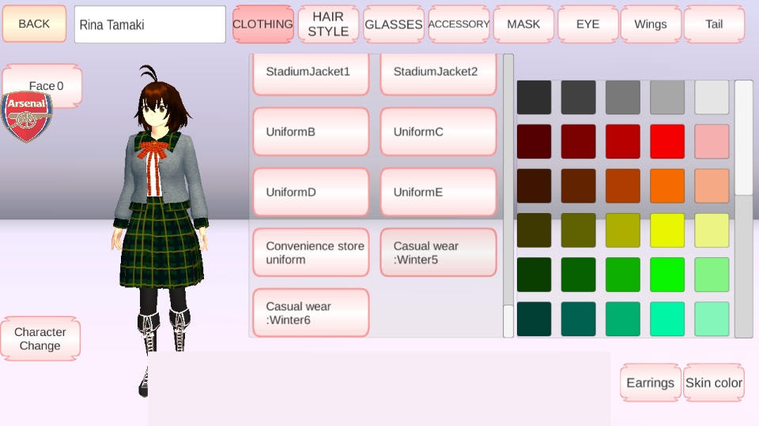Choose the bright yellow color swatch
The height and width of the screenshot is (426, 759).
coord(667,230)
